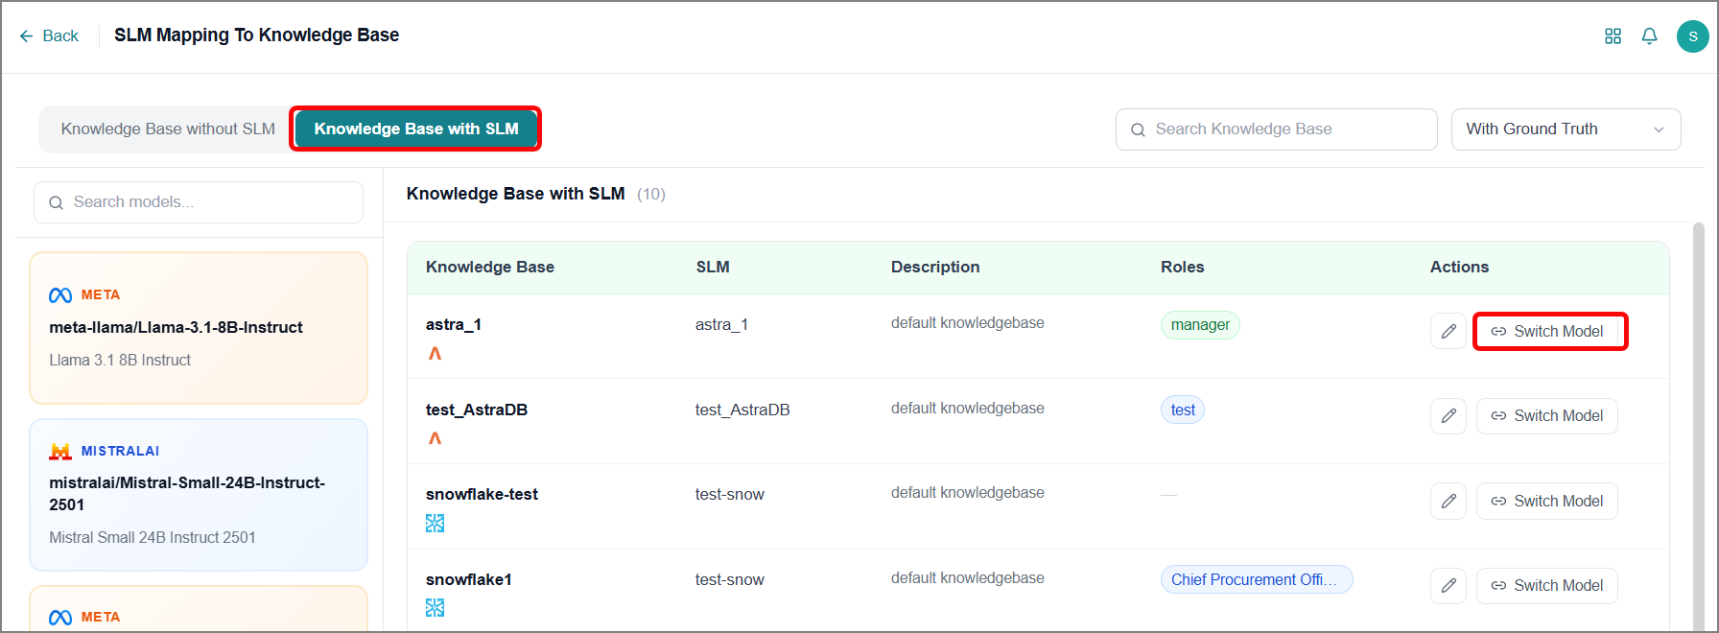This screenshot has width=1719, height=633.
Task: Click snowflake-test knowledge base name
Action: 482,494
